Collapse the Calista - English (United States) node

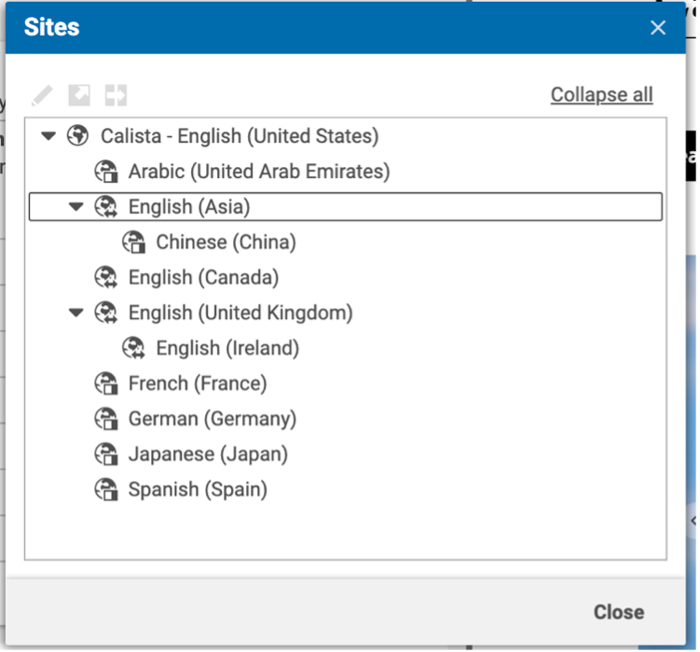coord(48,135)
